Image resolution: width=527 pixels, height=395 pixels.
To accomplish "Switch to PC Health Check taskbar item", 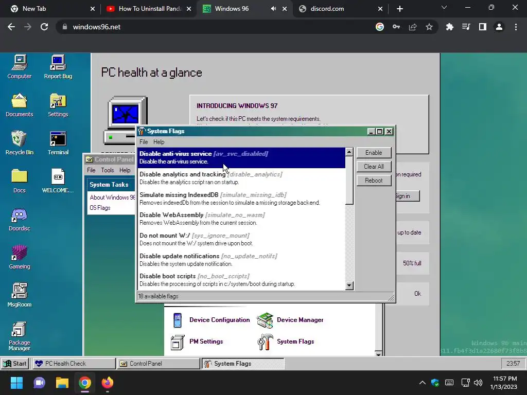I will point(74,364).
